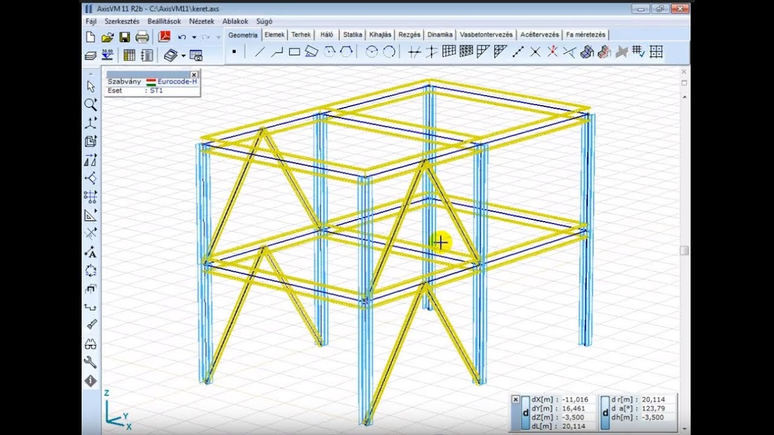Click the extrude solid icon
774x435 pixels.
click(587, 52)
